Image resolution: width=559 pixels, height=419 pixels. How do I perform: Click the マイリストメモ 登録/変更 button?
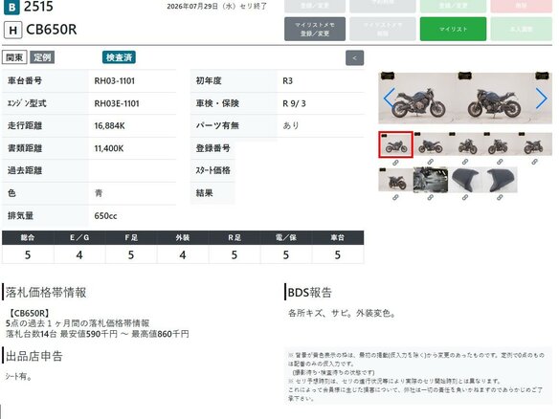pos(315,29)
